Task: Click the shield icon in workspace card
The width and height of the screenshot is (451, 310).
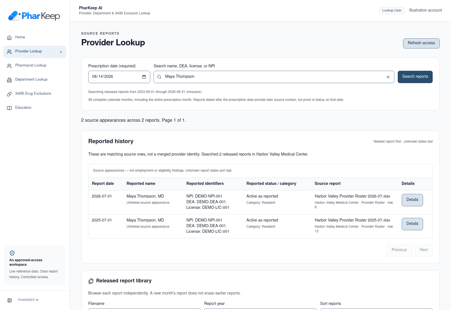Action: (x=12, y=253)
